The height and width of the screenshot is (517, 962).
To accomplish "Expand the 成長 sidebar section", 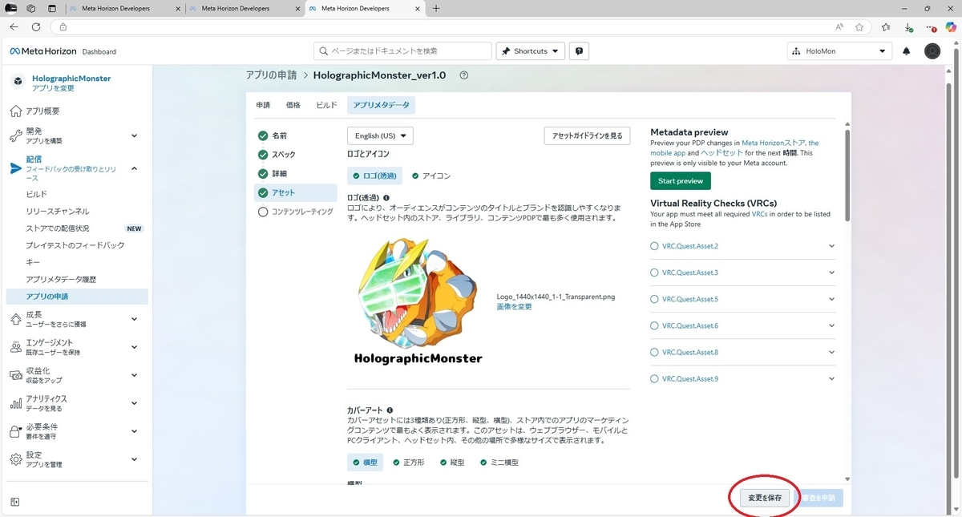I will pos(134,319).
